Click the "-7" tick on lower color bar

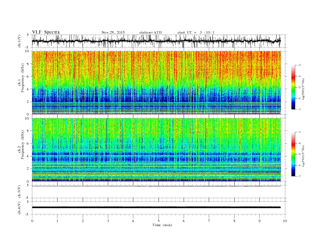(299, 176)
